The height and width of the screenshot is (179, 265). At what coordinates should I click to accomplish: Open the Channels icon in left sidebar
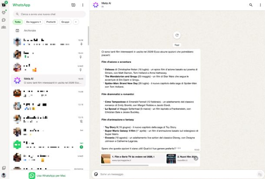[x=3, y=20]
